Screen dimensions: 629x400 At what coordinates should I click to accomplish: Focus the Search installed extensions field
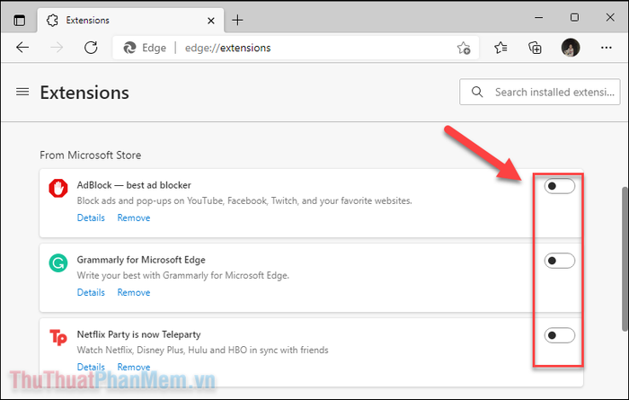point(539,92)
